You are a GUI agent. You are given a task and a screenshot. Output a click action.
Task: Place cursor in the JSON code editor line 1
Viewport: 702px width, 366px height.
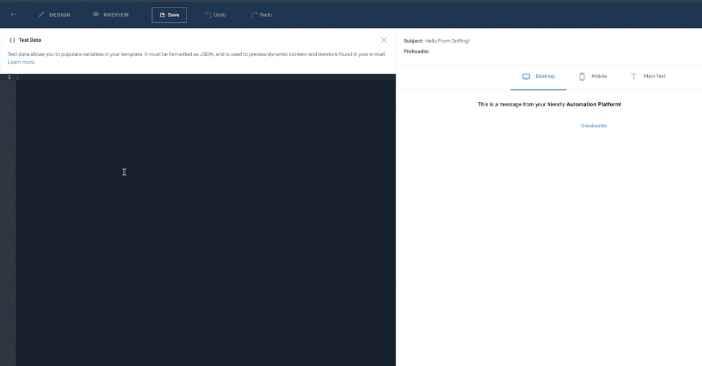click(206, 77)
